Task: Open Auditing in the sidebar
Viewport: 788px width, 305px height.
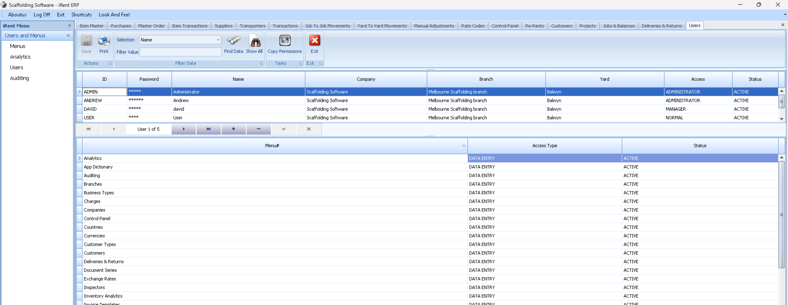Action: 19,78
